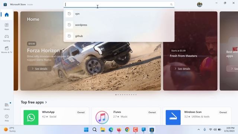Open the WhatsApp app tile
This screenshot has width=238, height=134.
pyautogui.click(x=55, y=117)
